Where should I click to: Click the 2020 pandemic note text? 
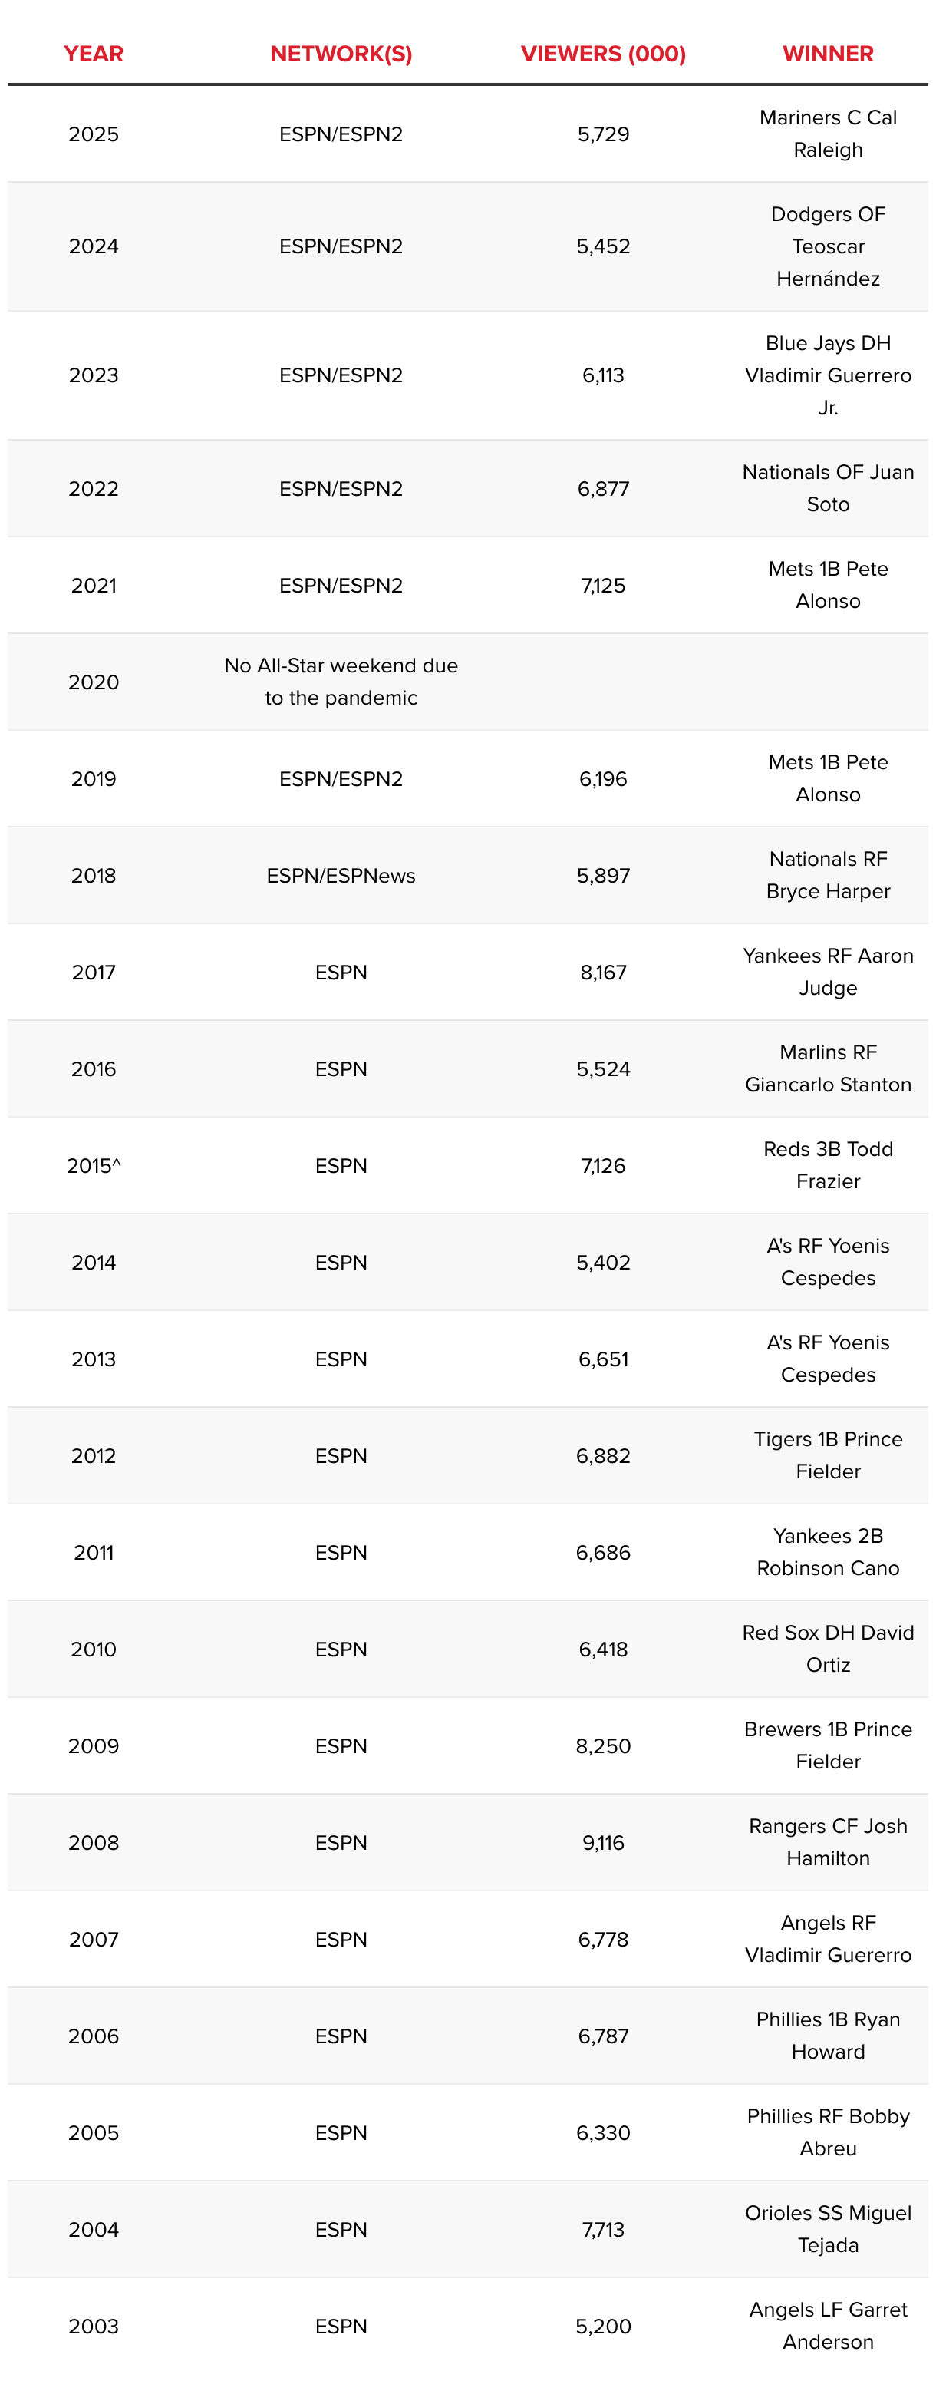click(341, 682)
